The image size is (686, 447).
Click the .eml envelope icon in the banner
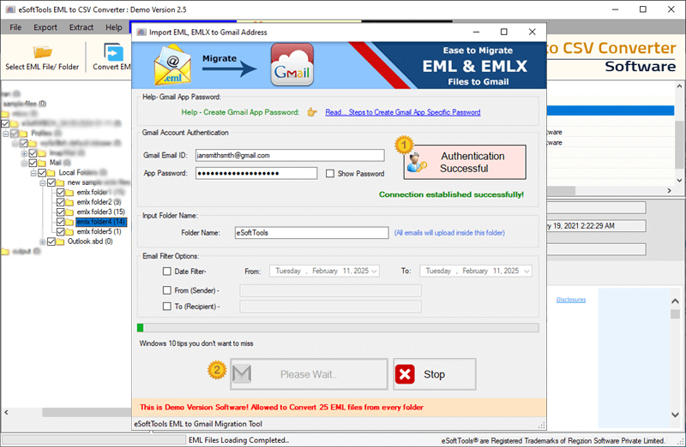pos(173,66)
